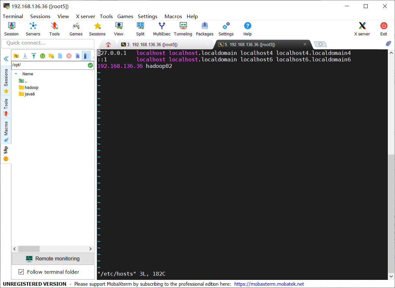Open a new tab with plus button
The image size is (395, 288).
[x=320, y=44]
